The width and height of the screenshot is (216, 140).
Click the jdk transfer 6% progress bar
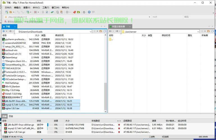[56, 125]
